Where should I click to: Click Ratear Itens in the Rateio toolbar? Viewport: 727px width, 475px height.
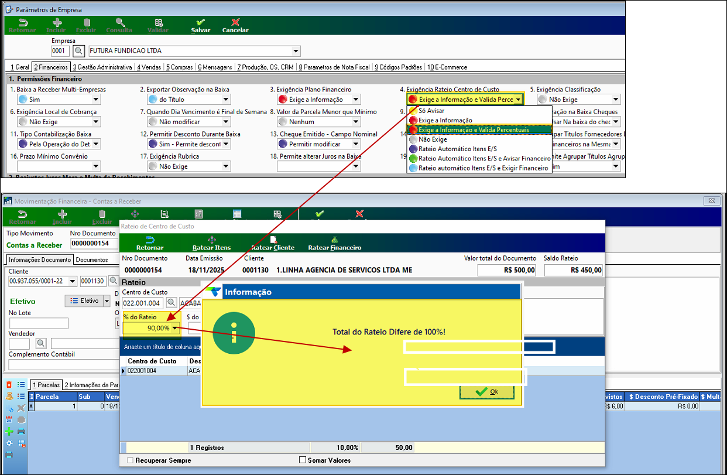point(211,243)
